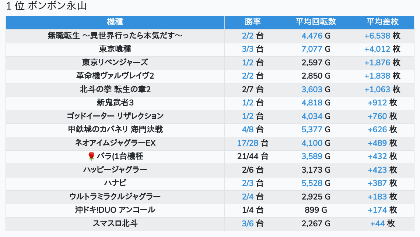Click the ハッピージャグラー machine name
The width and height of the screenshot is (420, 237).
click(115, 170)
